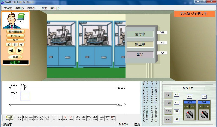The width and height of the screenshot is (217, 127).
Task: Select the F10 freehand line tool
Action: click(107, 118)
